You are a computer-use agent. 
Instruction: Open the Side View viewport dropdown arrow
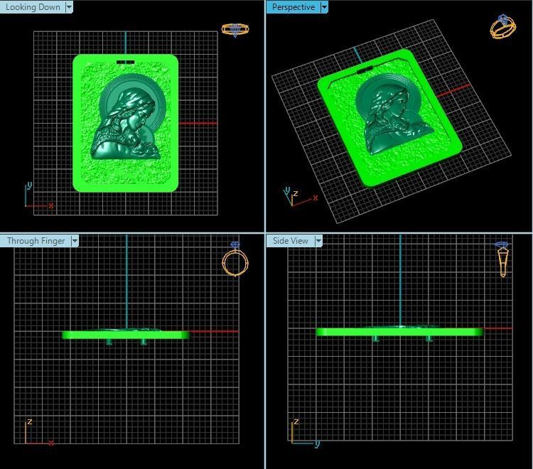tap(318, 241)
